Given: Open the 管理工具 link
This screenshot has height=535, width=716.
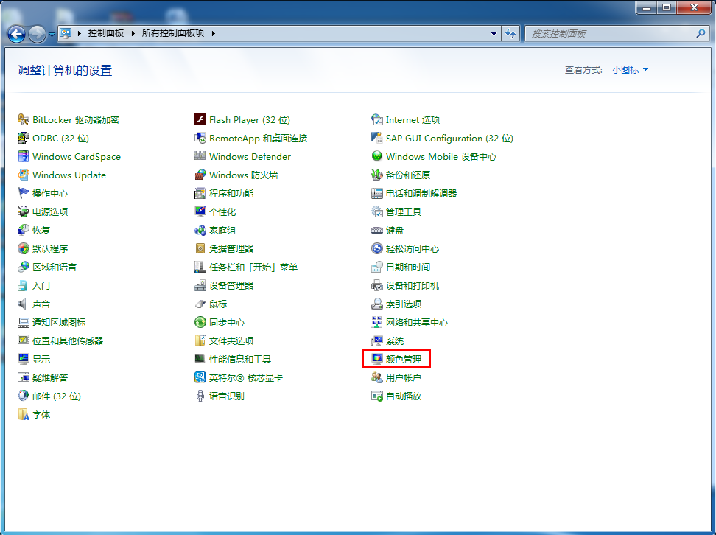Looking at the screenshot, I should click(x=403, y=212).
